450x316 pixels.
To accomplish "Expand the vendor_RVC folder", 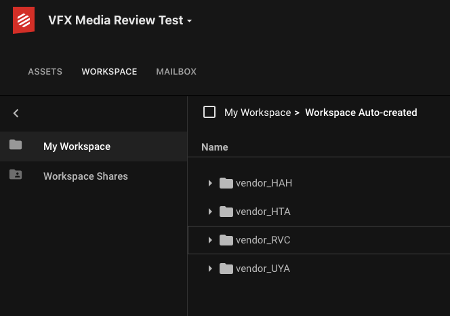I will pyautogui.click(x=210, y=240).
